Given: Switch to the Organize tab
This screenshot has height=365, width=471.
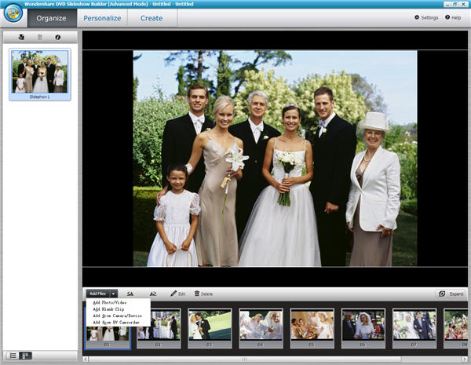Looking at the screenshot, I should click(x=51, y=18).
